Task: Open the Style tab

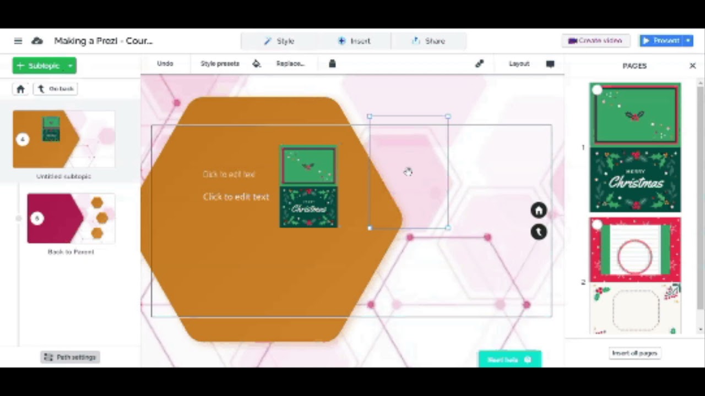Action: (x=279, y=41)
